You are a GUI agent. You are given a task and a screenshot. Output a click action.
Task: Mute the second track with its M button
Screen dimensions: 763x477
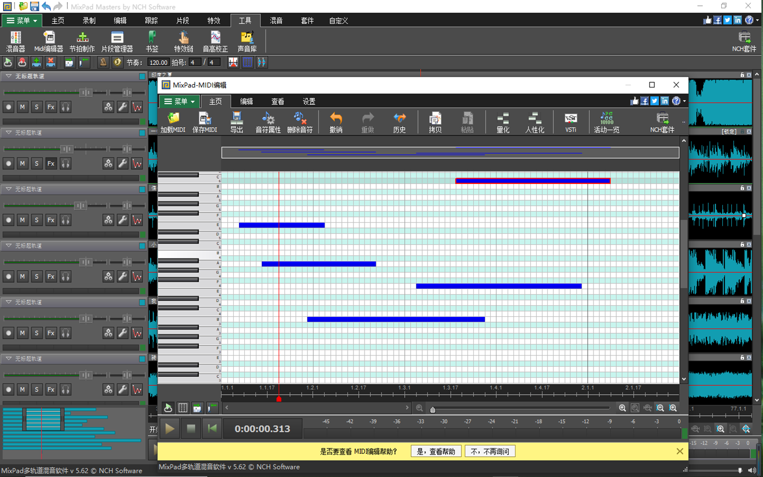pyautogui.click(x=22, y=163)
